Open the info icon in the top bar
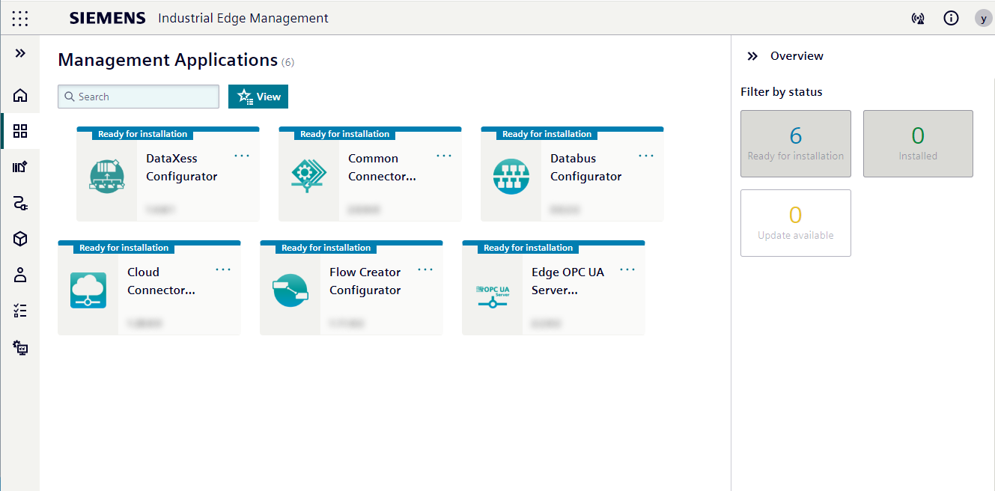 tap(951, 18)
